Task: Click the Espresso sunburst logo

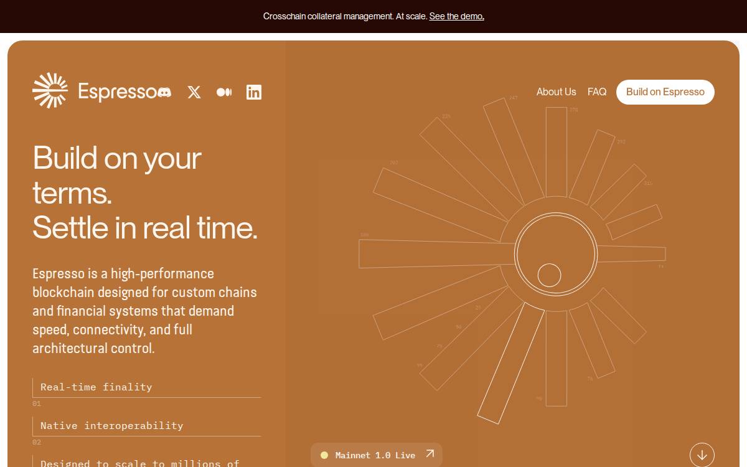Action: [x=50, y=90]
